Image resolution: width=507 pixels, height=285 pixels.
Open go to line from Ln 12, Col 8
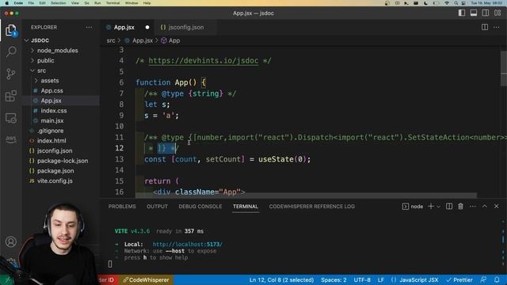(x=281, y=279)
